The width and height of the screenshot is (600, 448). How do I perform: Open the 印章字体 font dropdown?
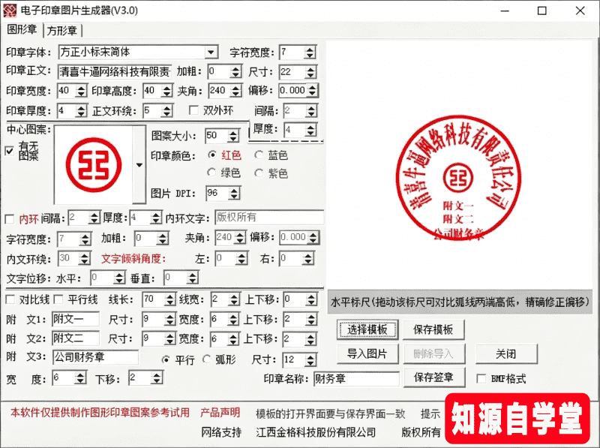211,52
